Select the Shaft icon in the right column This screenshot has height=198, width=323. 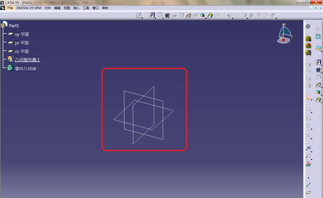pyautogui.click(x=318, y=70)
